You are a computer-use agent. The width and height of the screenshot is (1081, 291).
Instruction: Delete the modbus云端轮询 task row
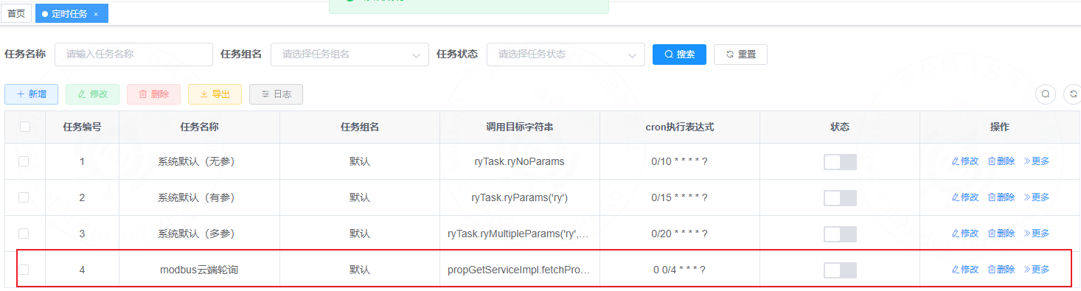[x=1001, y=270]
